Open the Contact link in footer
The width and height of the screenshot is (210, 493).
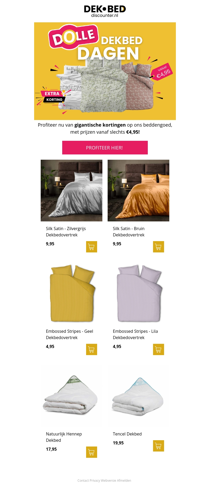pyautogui.click(x=83, y=480)
